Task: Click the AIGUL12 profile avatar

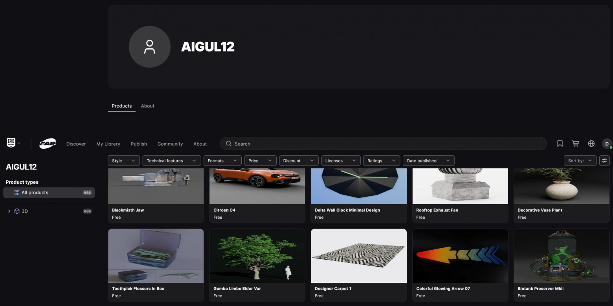Action: coord(150,47)
